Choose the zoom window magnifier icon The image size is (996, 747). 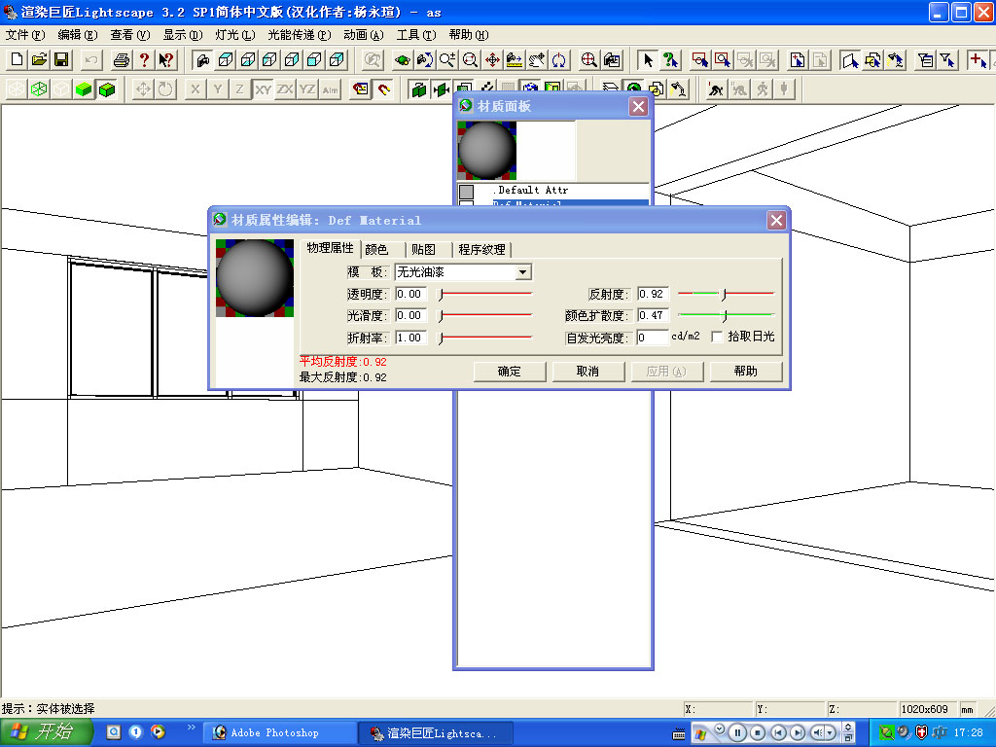pos(470,60)
